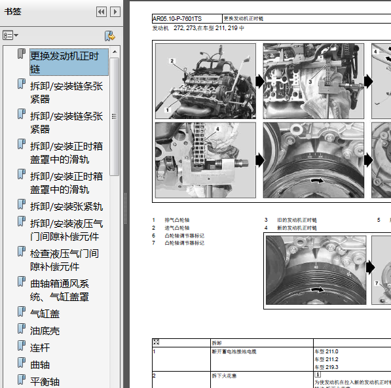Open bookmark 连杆
The width and height of the screenshot is (391, 388).
pyautogui.click(x=40, y=348)
